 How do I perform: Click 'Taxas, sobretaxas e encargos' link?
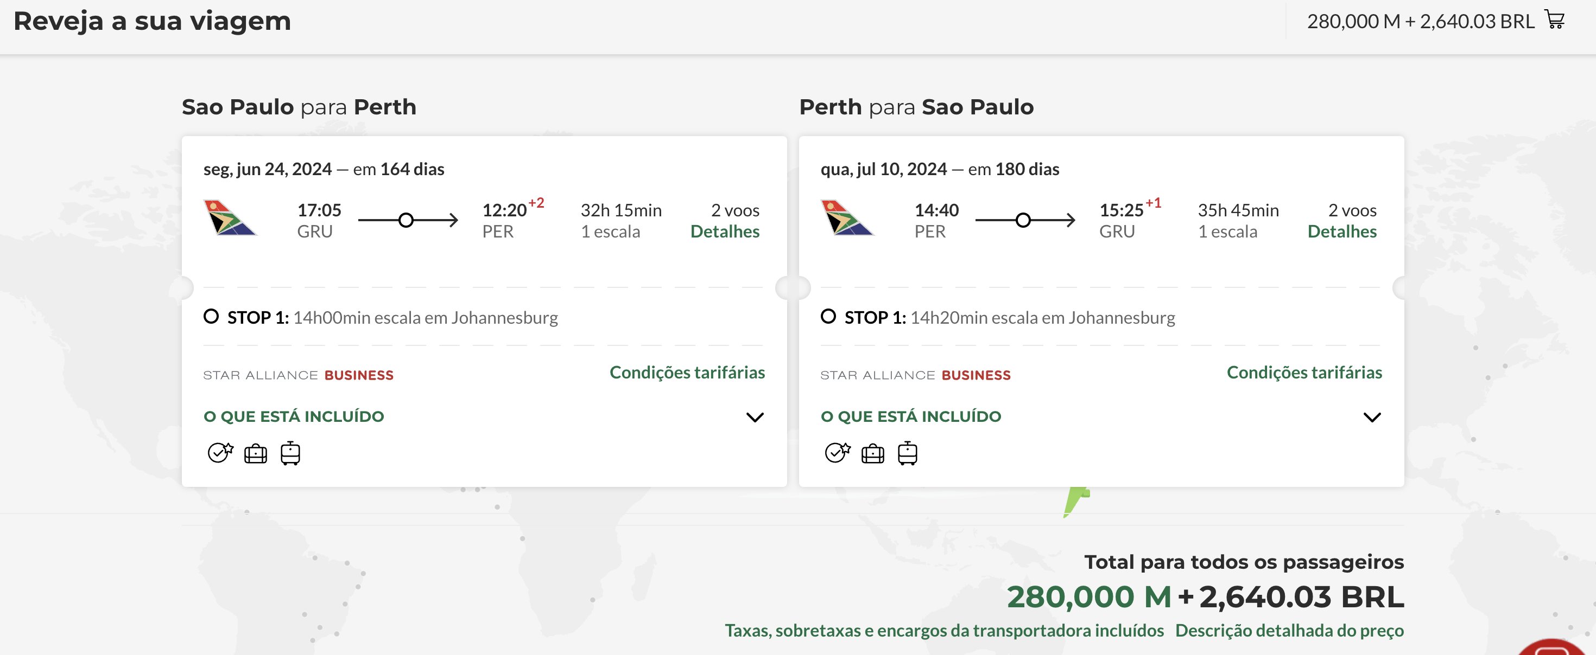tap(944, 631)
